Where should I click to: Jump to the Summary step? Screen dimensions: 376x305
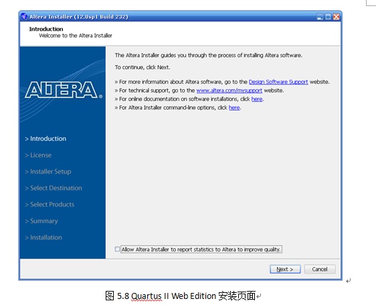(x=41, y=221)
